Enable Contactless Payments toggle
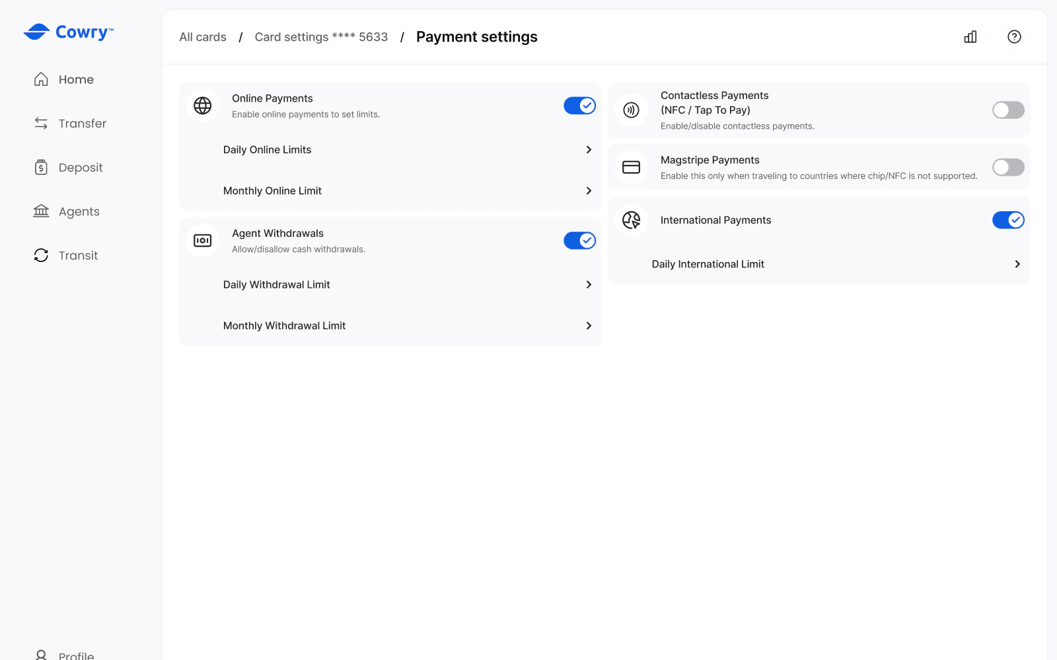Viewport: 1057px width, 660px height. pyautogui.click(x=1008, y=110)
